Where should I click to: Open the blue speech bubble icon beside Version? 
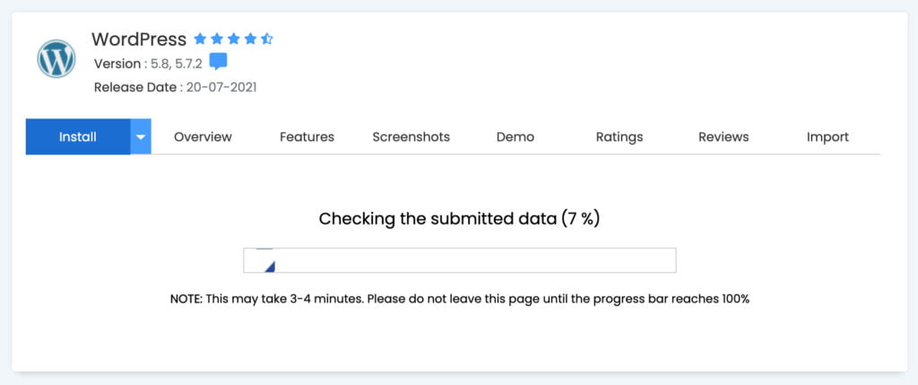pos(219,62)
